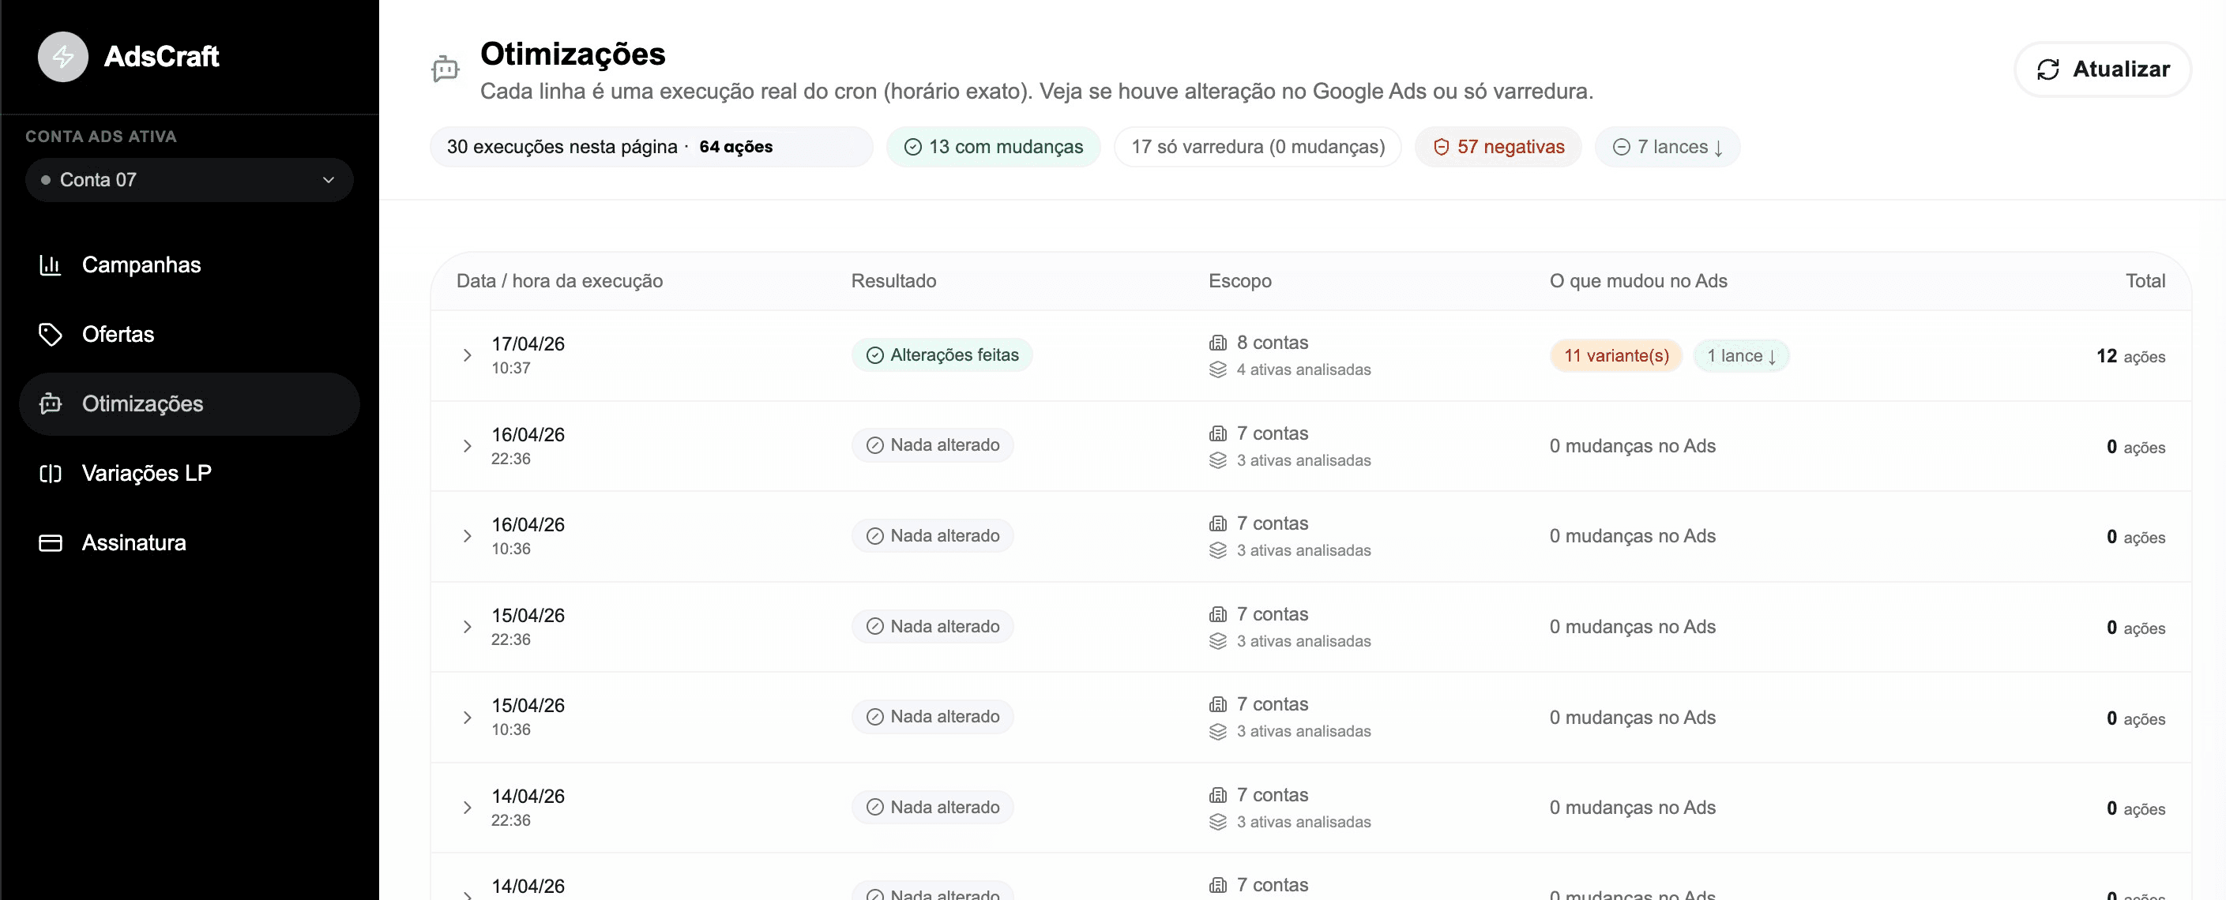Click the Alterações feitas status badge
Screen dimensions: 2226x900
point(941,354)
